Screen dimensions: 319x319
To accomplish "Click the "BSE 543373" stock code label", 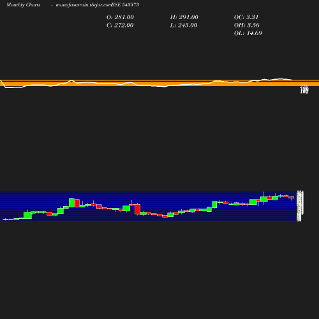I will 125,4.
